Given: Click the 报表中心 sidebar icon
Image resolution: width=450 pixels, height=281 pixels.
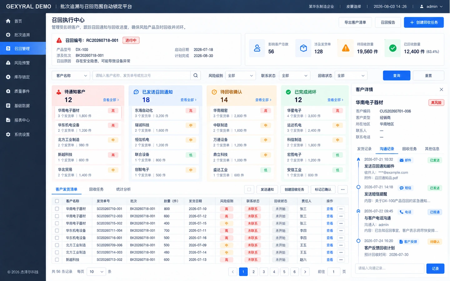Looking at the screenshot, I should point(8,120).
